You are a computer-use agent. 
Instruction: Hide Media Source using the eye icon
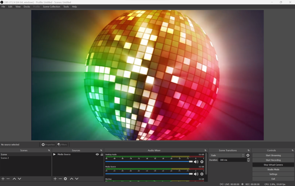pyautogui.click(x=97, y=154)
